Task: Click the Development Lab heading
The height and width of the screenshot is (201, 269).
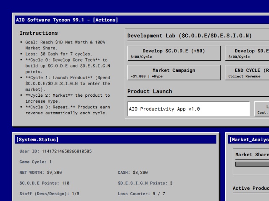Action: (x=190, y=36)
